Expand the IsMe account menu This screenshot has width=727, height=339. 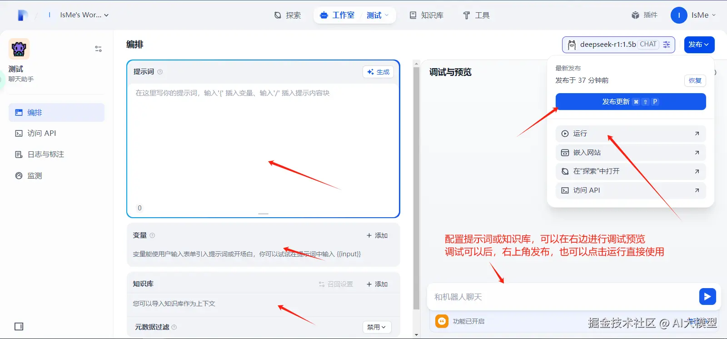click(703, 15)
